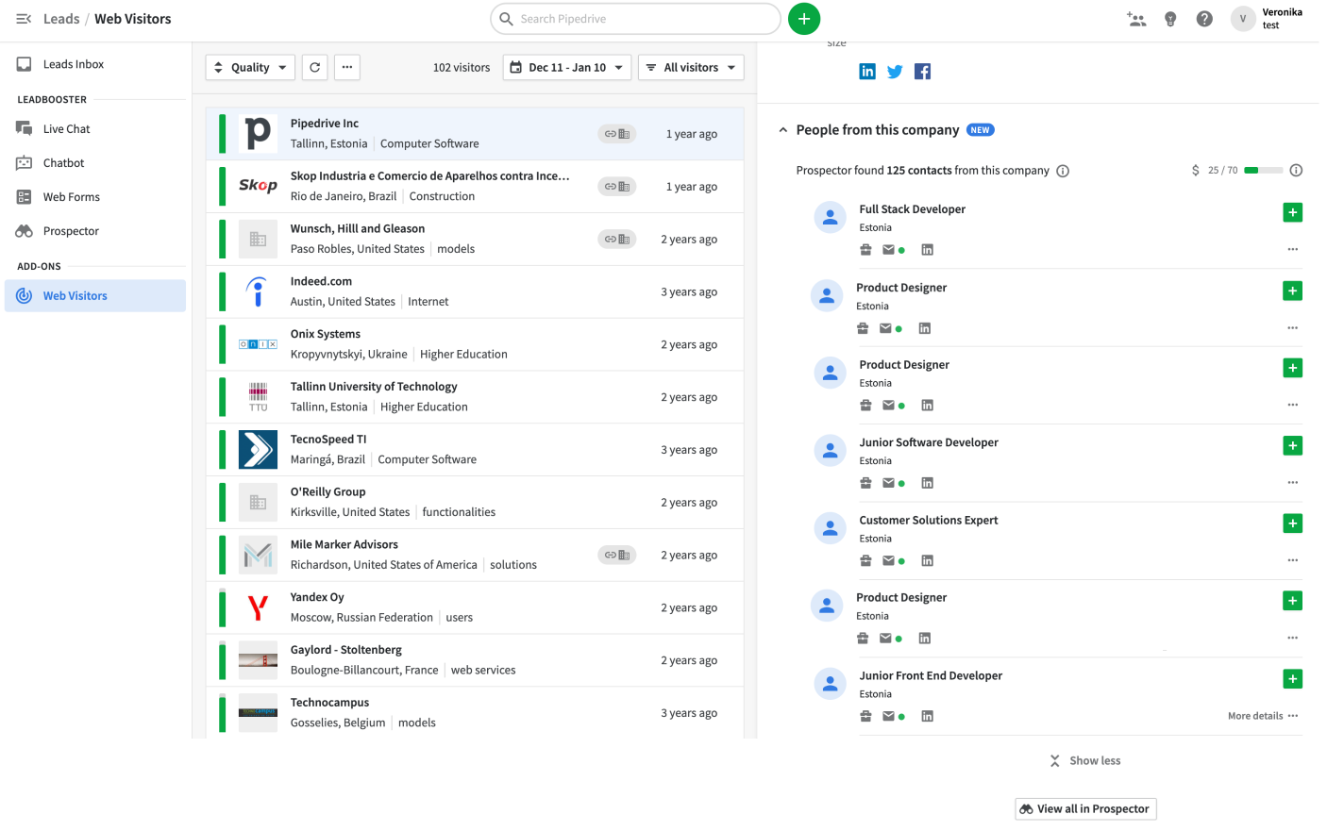
Task: Add Junior Front End Developer with green plus
Action: pyautogui.click(x=1293, y=679)
